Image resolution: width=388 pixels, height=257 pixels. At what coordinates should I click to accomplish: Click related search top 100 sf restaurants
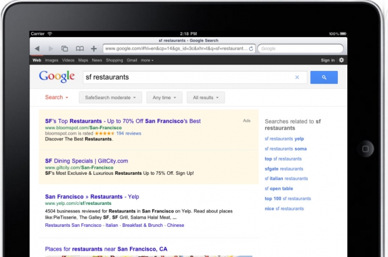click(288, 199)
